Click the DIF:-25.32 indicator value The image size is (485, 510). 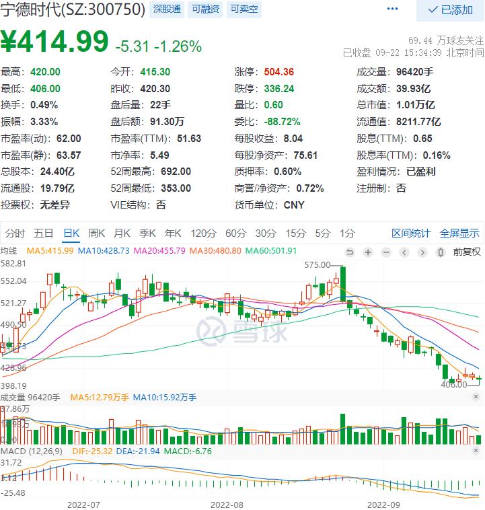click(92, 451)
